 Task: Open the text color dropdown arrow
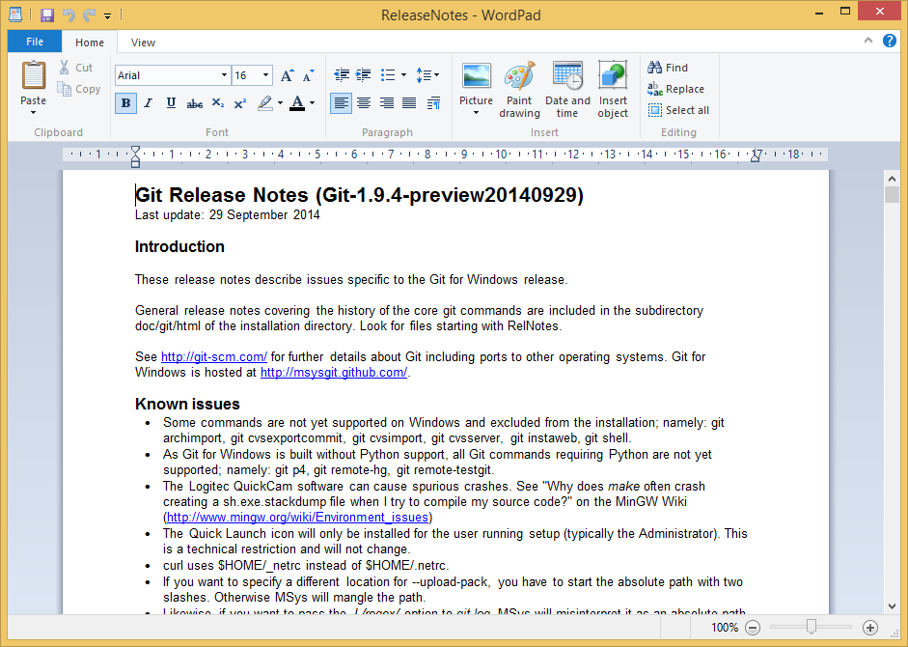[x=312, y=103]
